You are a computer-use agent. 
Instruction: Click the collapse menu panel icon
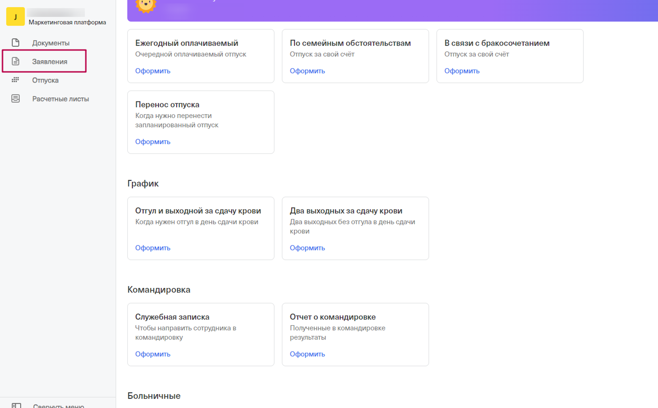click(16, 405)
